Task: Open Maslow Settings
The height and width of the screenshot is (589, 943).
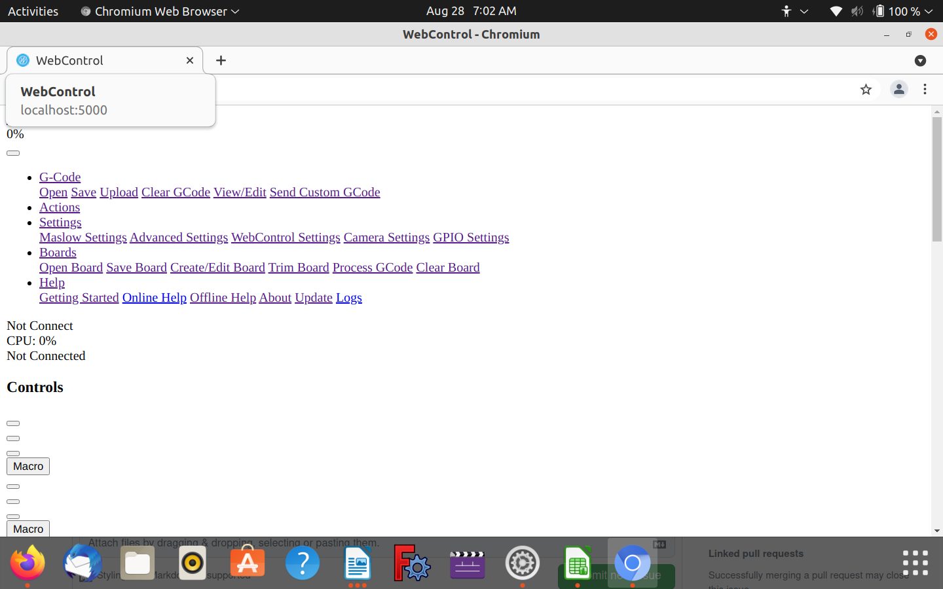Action: click(x=83, y=237)
